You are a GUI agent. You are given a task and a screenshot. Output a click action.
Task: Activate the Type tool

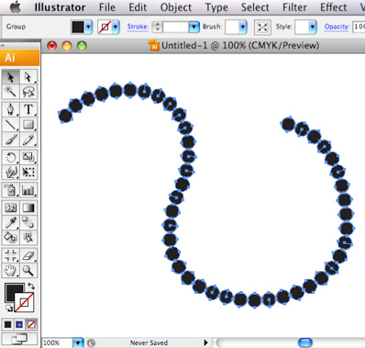(28, 109)
